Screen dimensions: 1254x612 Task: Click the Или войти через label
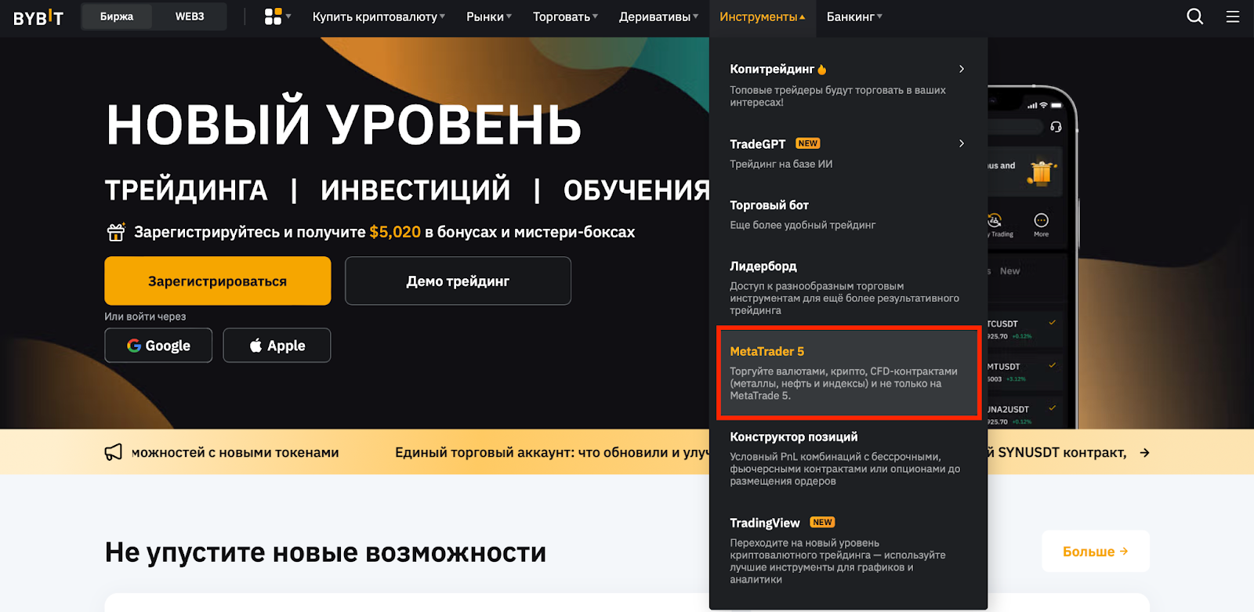pyautogui.click(x=145, y=317)
